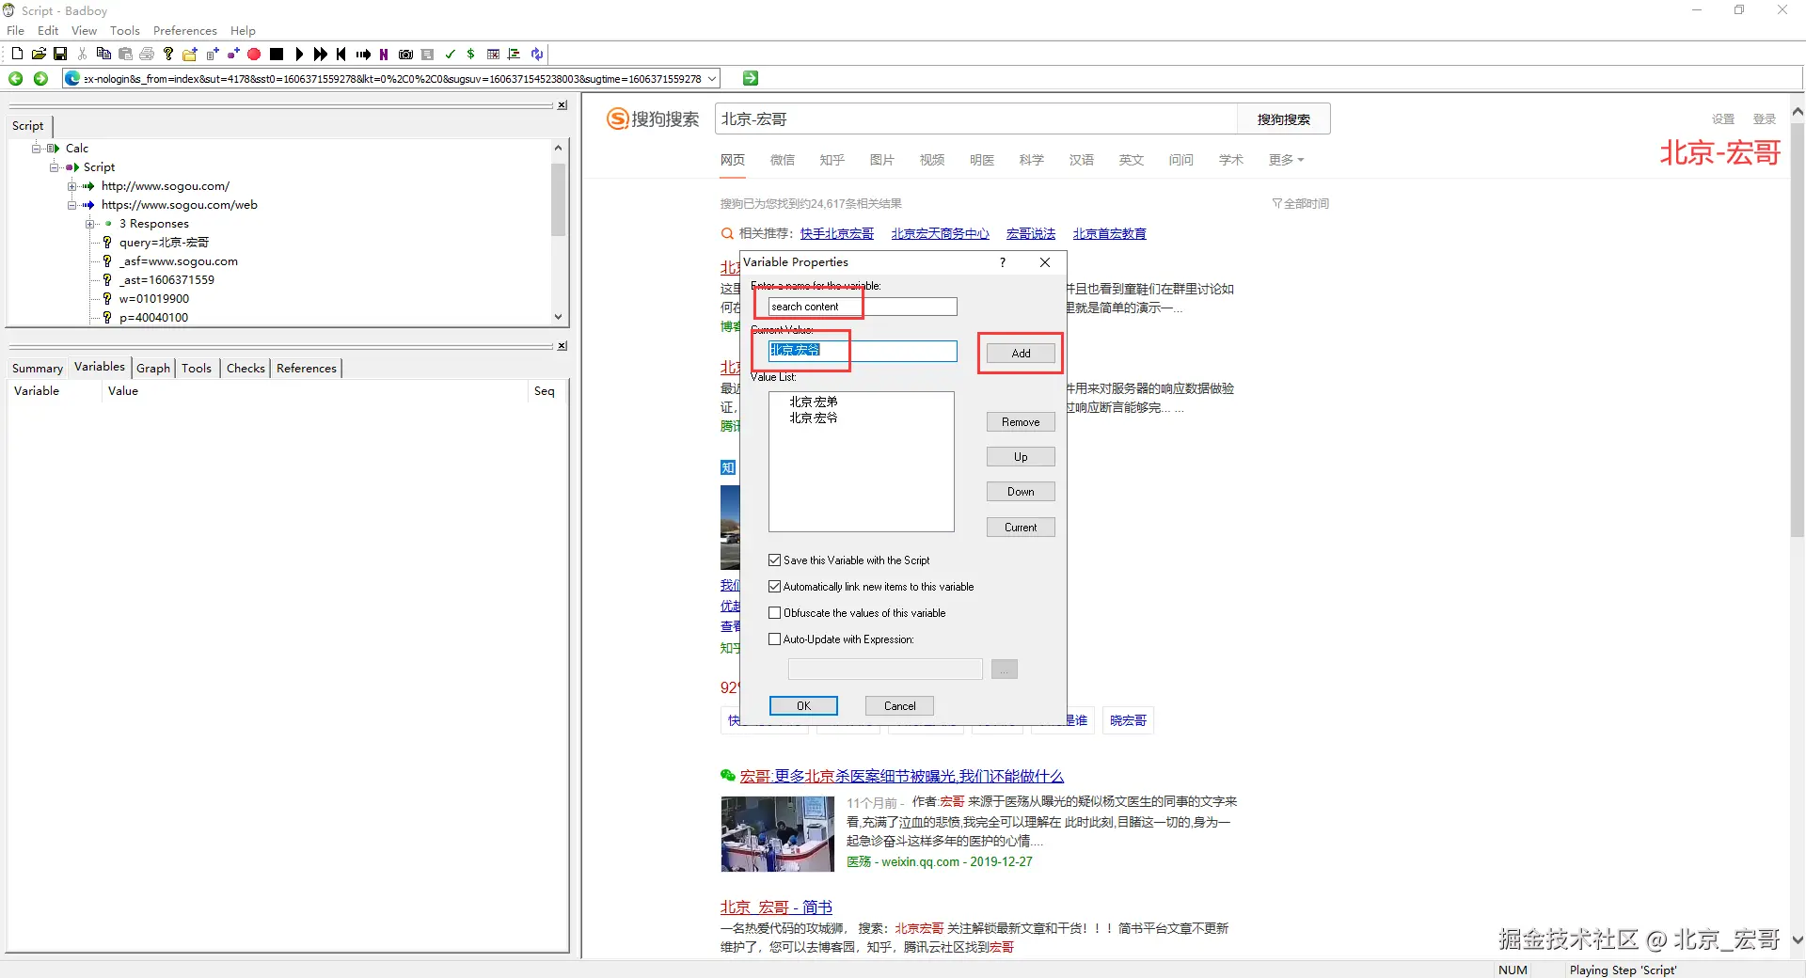Click the red Record button
Viewport: 1806px width, 978px height.
click(x=254, y=55)
